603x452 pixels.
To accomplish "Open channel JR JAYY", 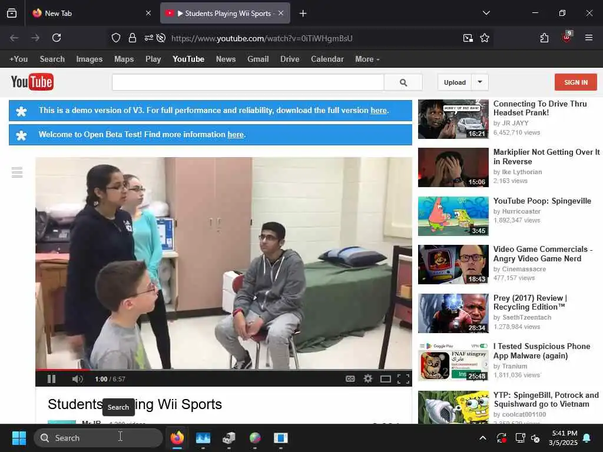I will pos(515,123).
